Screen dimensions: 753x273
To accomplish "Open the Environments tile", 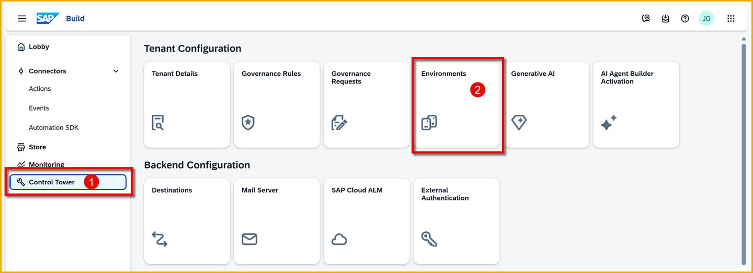I will 457,104.
